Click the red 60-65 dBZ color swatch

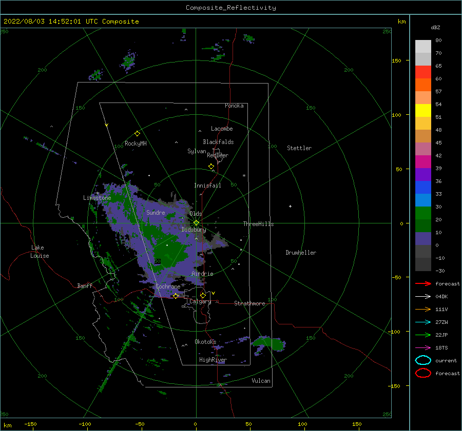[423, 72]
